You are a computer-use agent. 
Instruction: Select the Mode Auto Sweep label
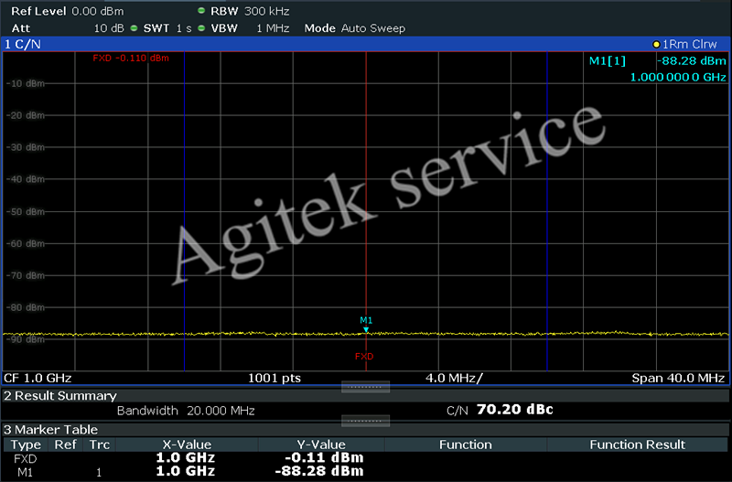[x=355, y=28]
